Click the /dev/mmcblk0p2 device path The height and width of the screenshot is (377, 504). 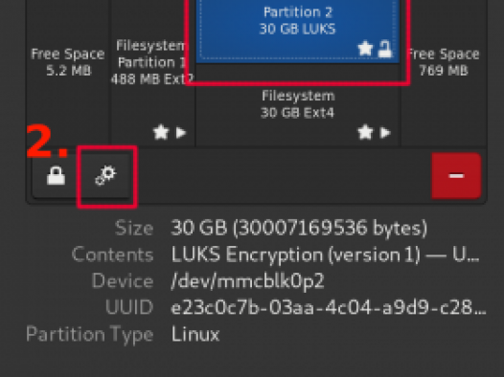coord(247,281)
